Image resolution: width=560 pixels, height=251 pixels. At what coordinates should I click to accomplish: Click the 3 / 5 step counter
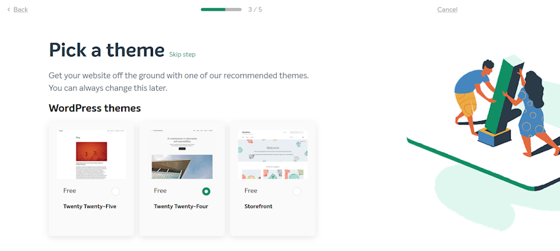[255, 10]
